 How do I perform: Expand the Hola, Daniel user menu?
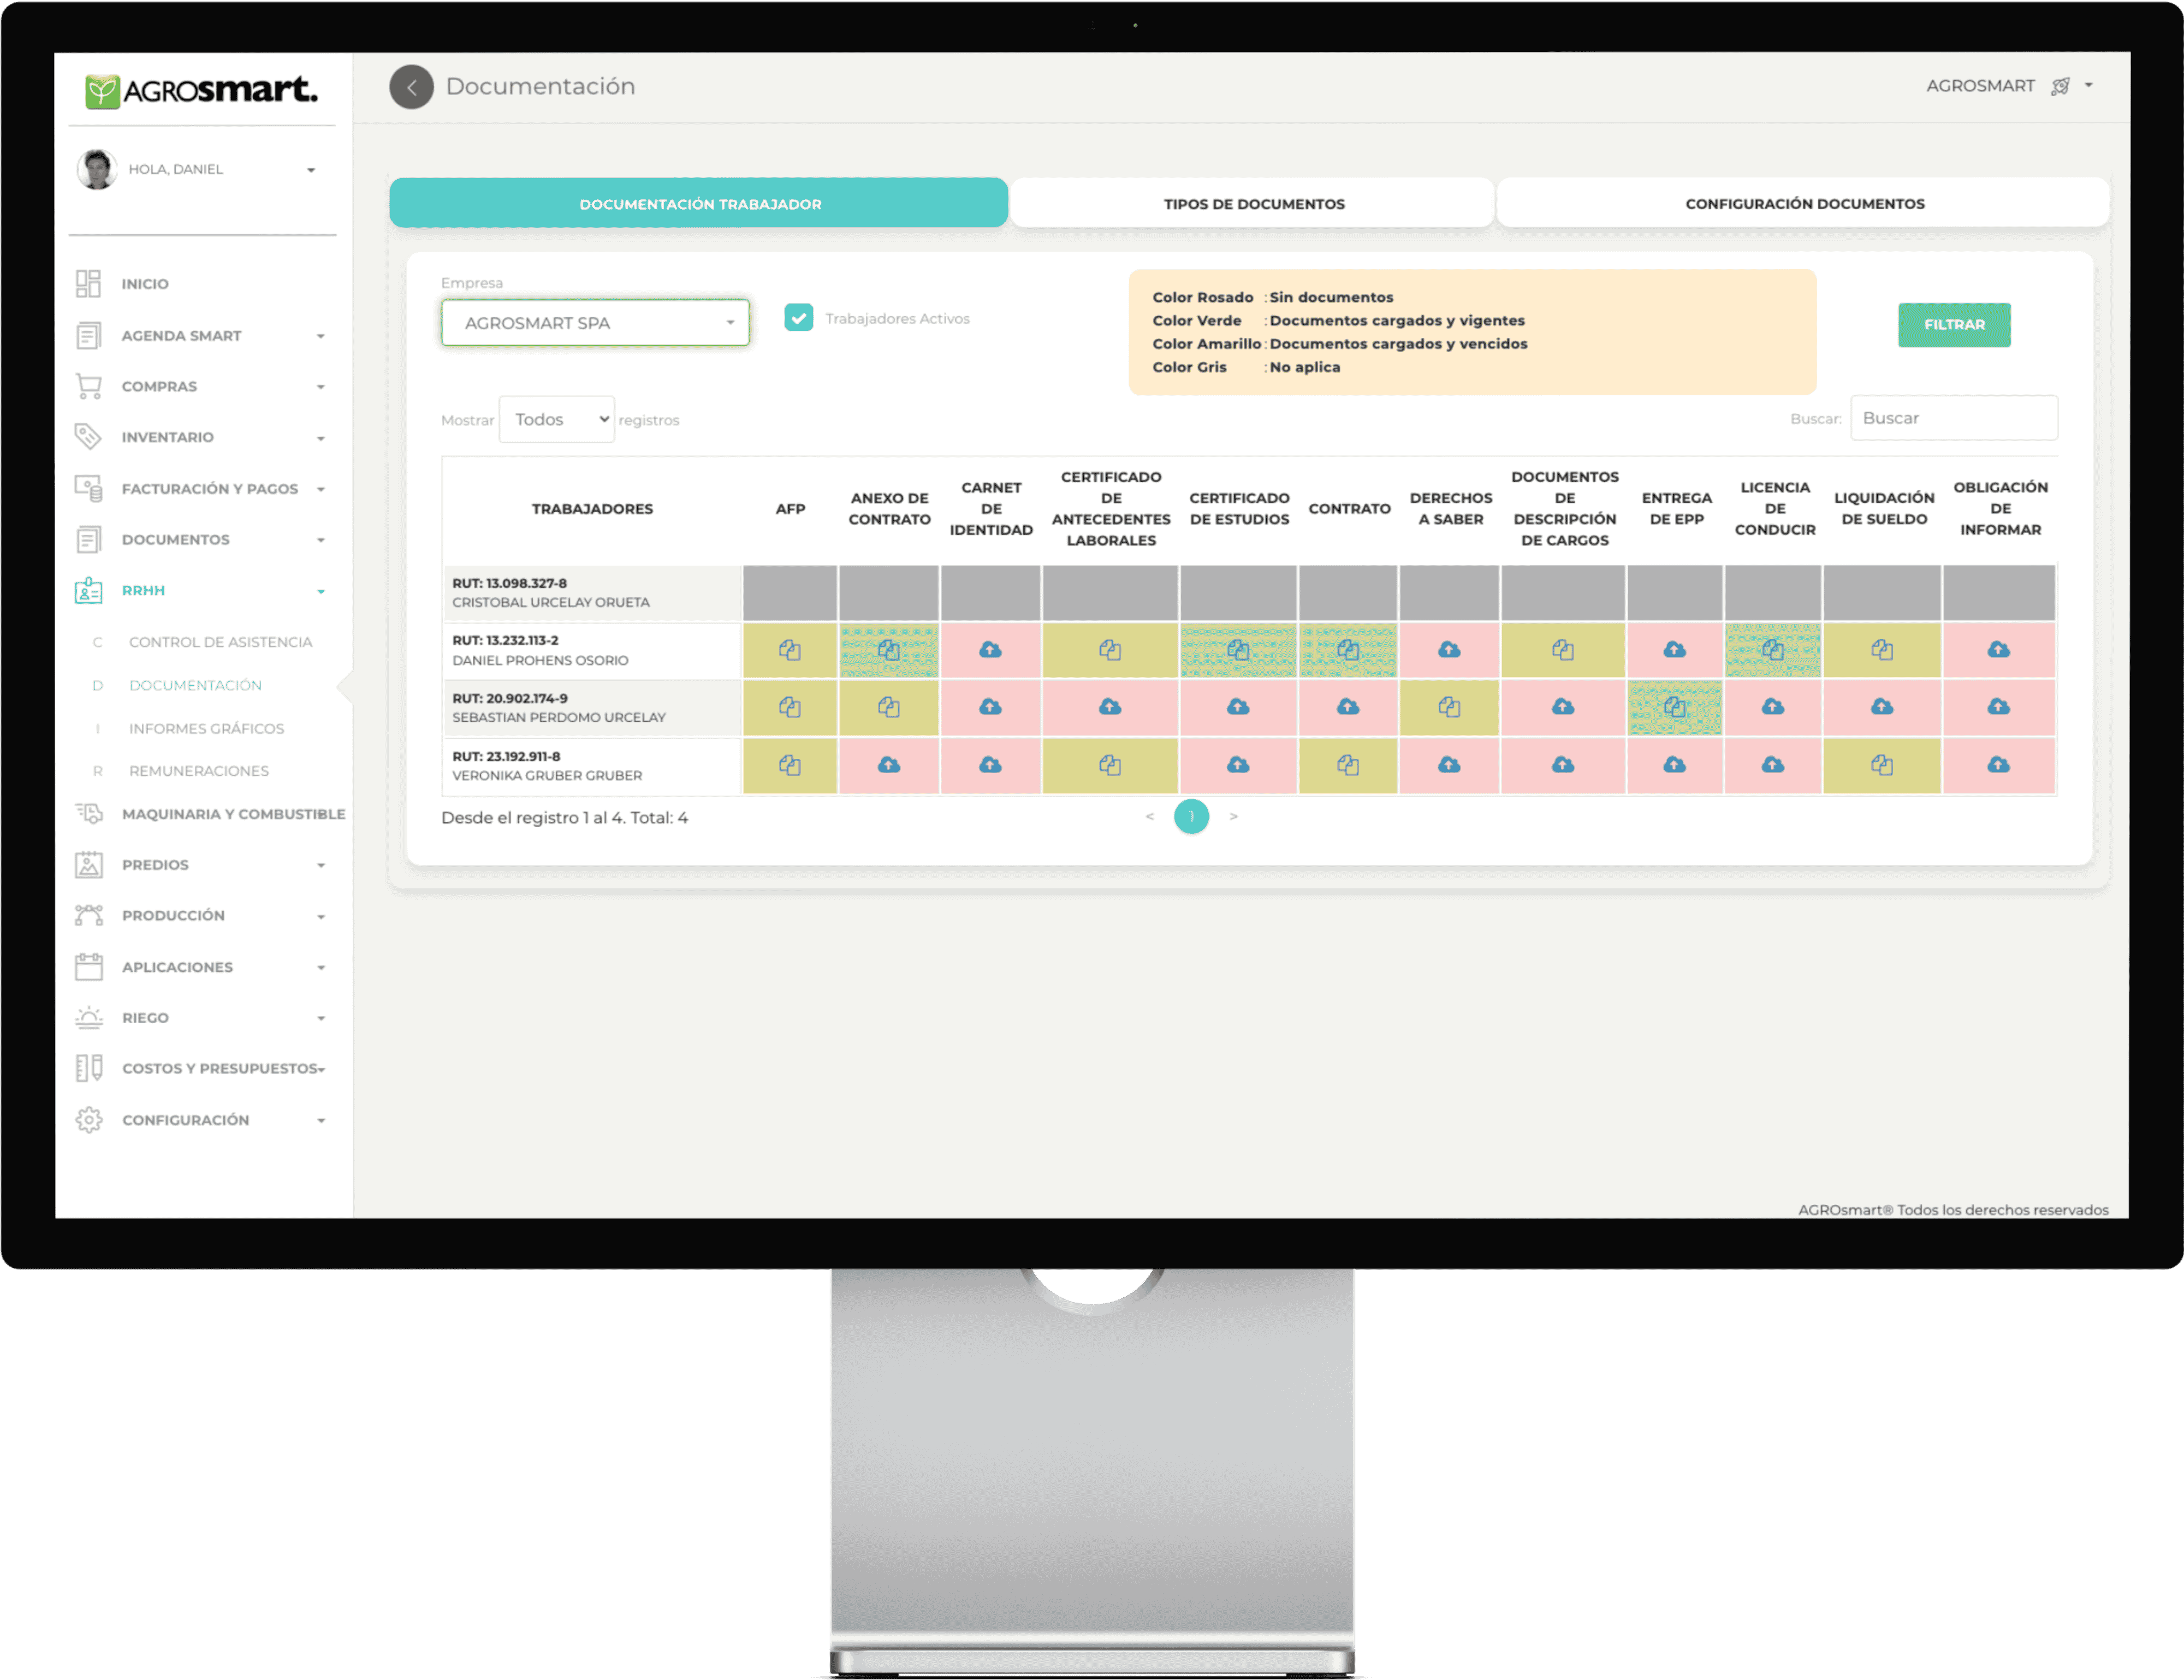tap(311, 170)
